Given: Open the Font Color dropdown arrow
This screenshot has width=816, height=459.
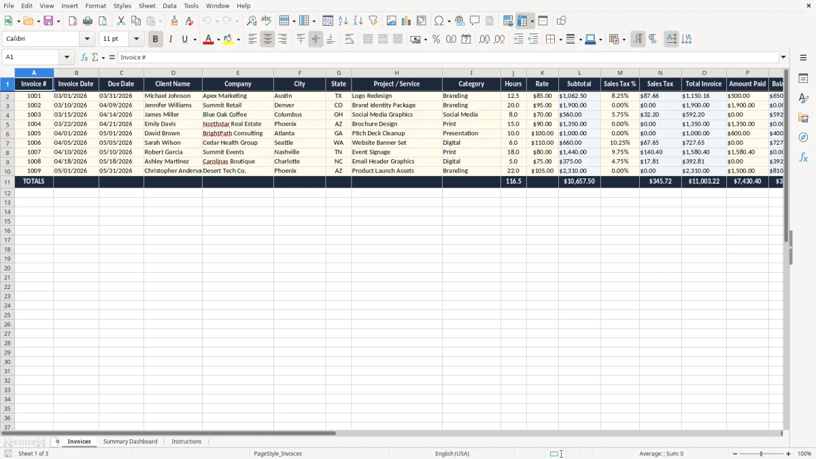Looking at the screenshot, I should tap(218, 39).
